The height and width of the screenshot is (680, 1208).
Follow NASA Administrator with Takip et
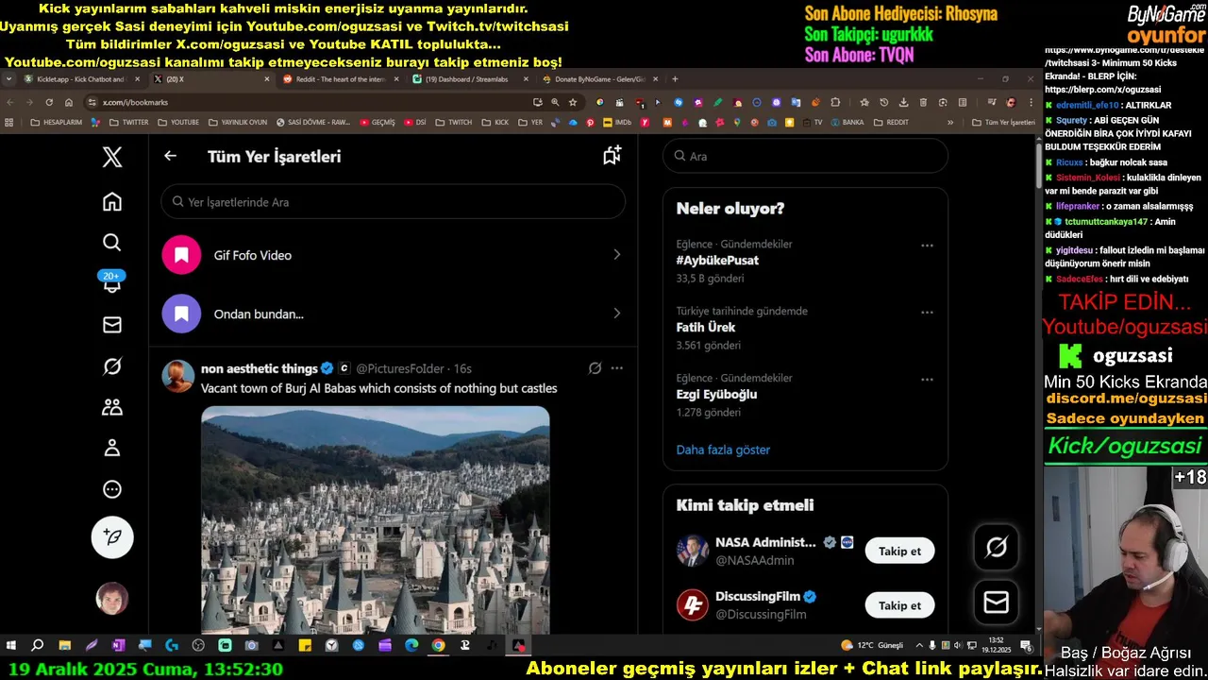click(899, 551)
